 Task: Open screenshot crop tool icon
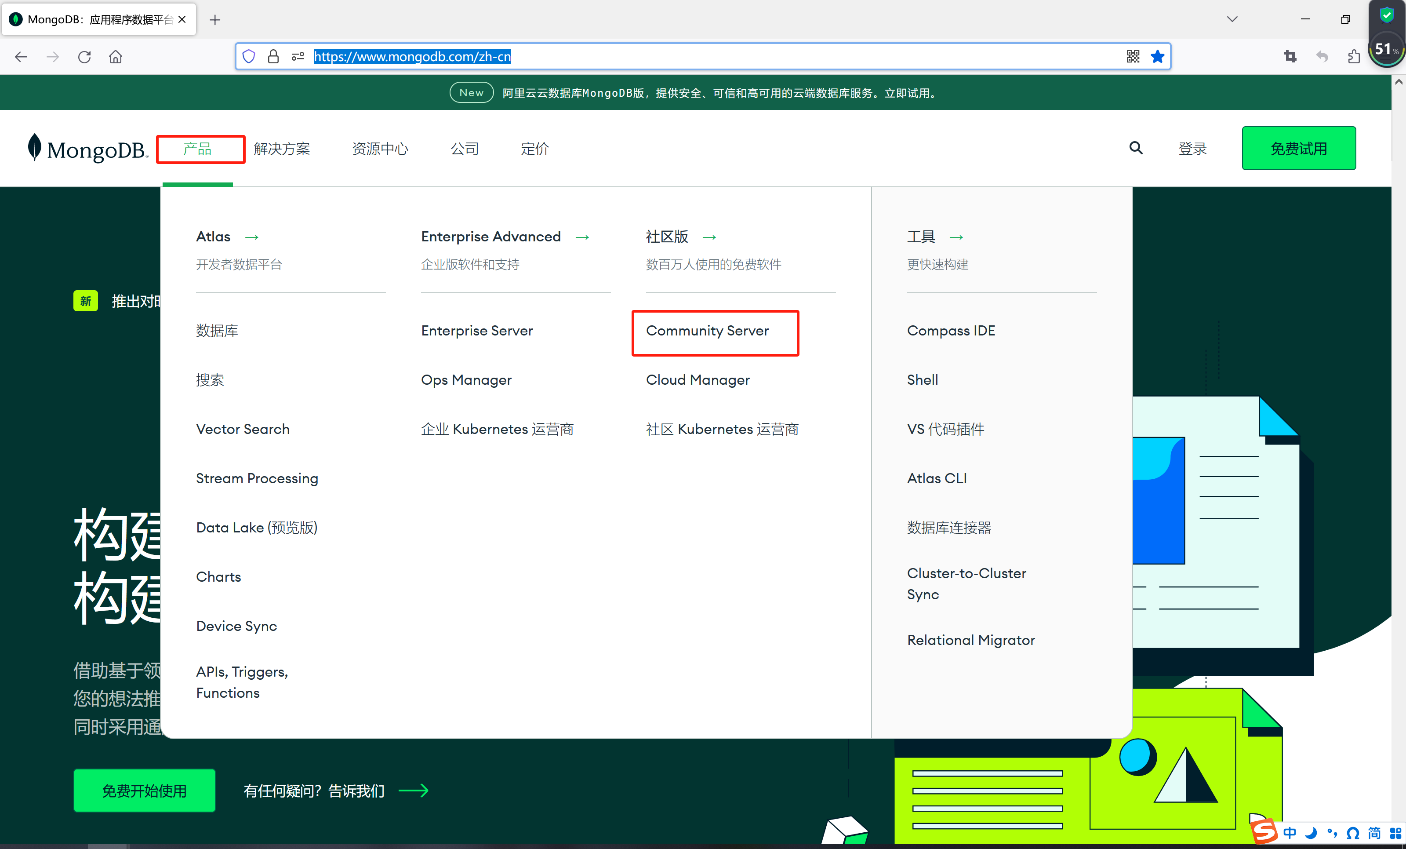pyautogui.click(x=1290, y=57)
